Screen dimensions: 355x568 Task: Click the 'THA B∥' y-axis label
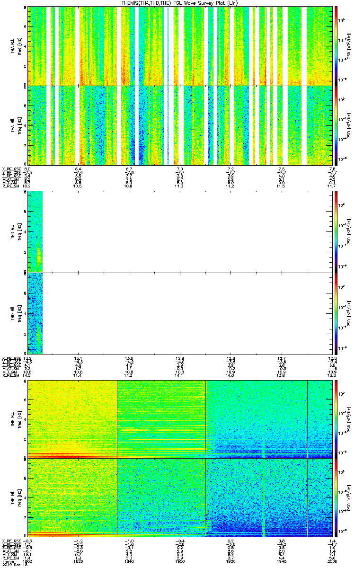(x=13, y=126)
